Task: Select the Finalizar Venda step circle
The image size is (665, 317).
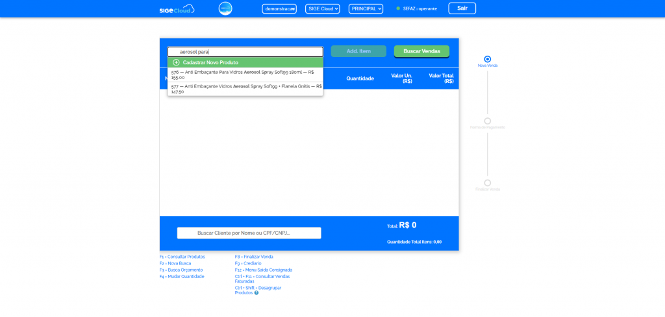Action: tap(488, 183)
